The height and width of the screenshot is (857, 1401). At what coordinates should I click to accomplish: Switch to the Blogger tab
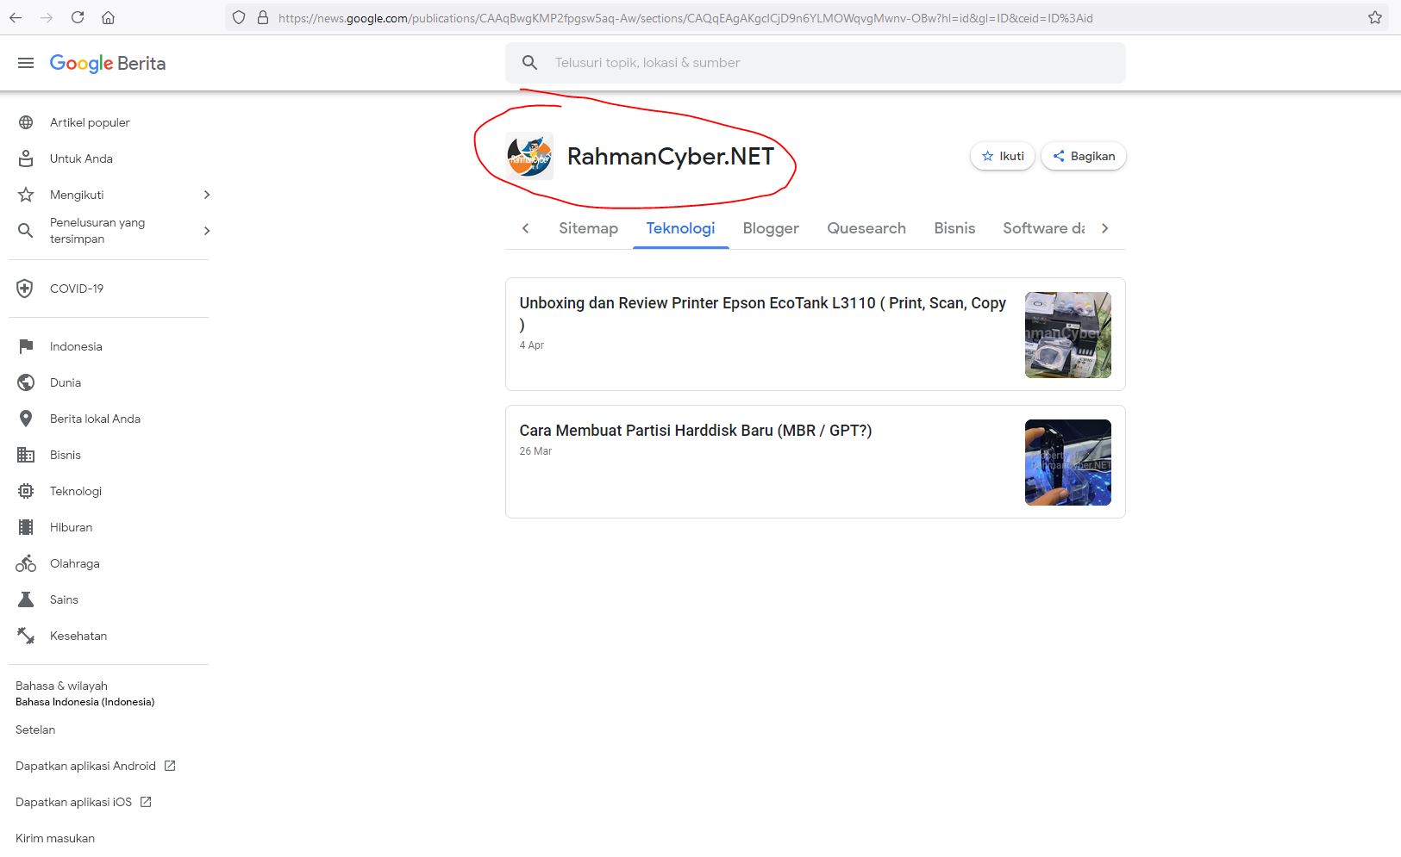tap(771, 228)
